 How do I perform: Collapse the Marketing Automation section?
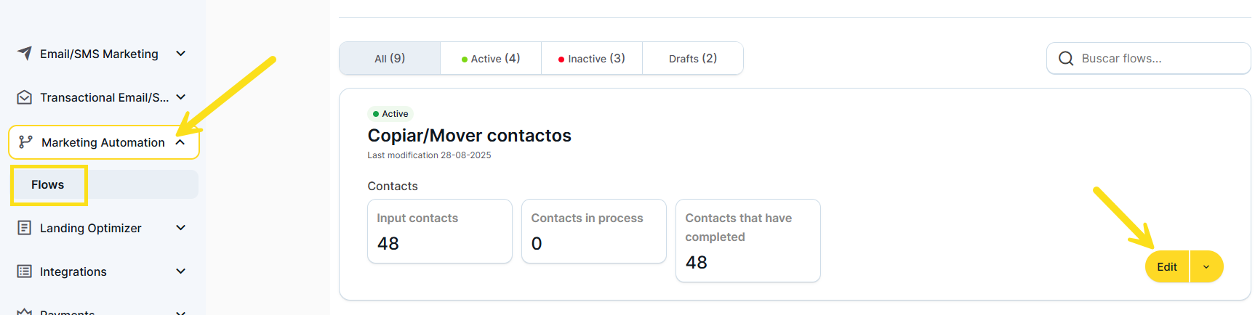(180, 142)
